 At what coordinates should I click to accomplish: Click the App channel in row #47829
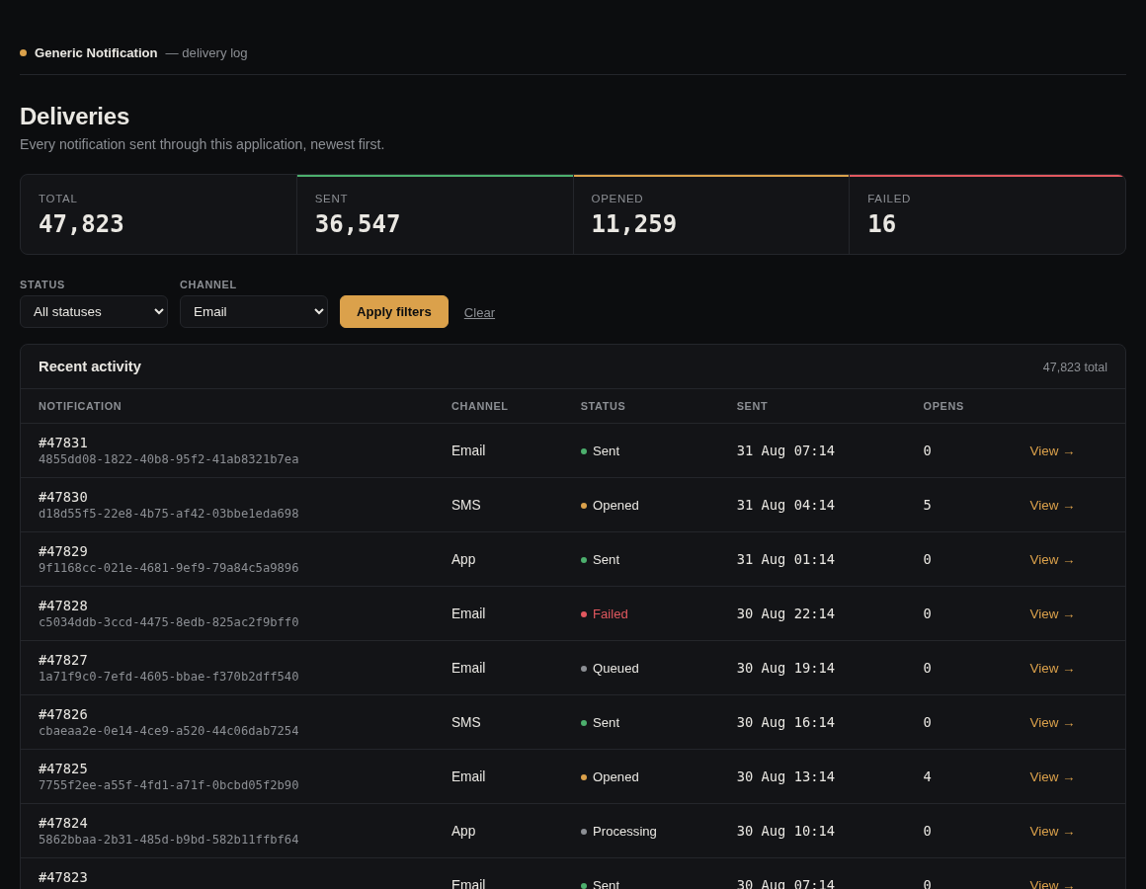(x=463, y=559)
